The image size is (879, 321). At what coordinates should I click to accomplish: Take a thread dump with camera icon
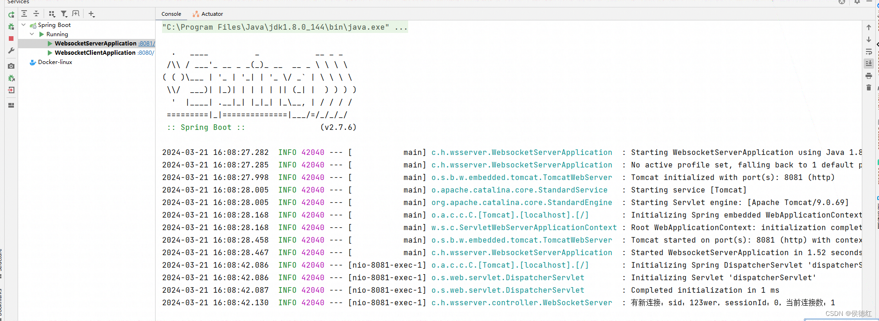click(x=11, y=66)
